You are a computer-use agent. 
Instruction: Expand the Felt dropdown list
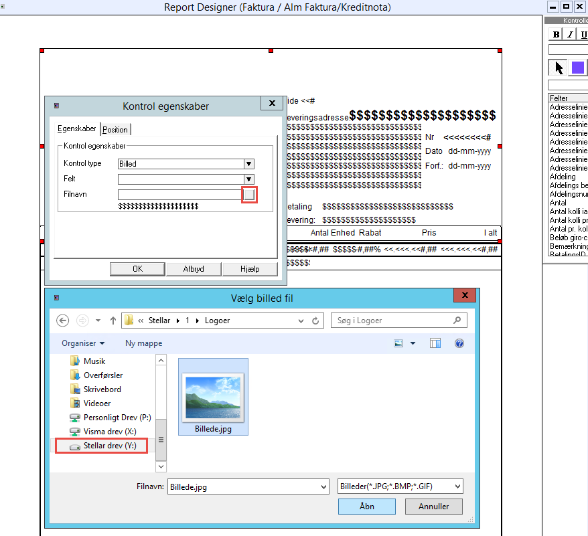[x=249, y=179]
